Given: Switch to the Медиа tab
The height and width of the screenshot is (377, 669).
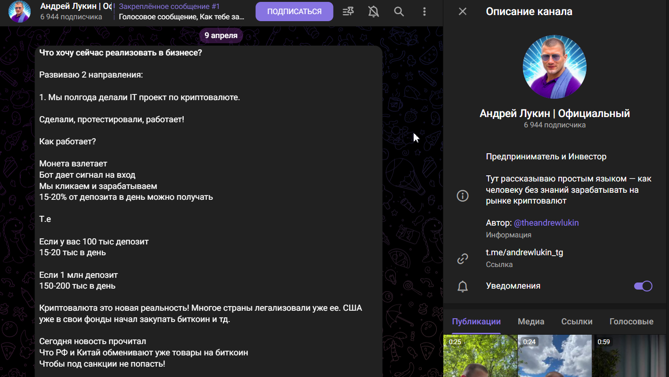Looking at the screenshot, I should coord(531,322).
